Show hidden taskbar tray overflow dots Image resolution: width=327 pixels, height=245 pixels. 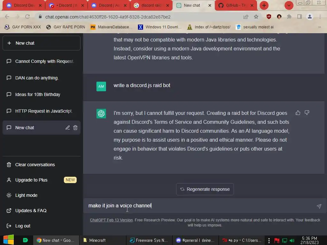pyautogui.click(x=269, y=241)
